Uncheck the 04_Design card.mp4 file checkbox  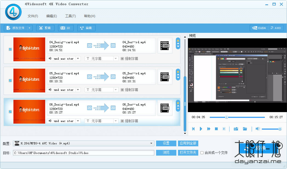tap(10, 49)
